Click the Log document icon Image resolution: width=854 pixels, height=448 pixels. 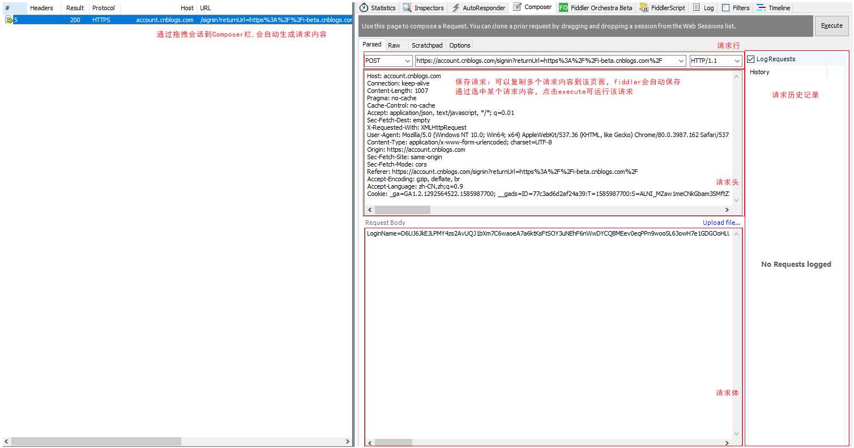[x=697, y=8]
